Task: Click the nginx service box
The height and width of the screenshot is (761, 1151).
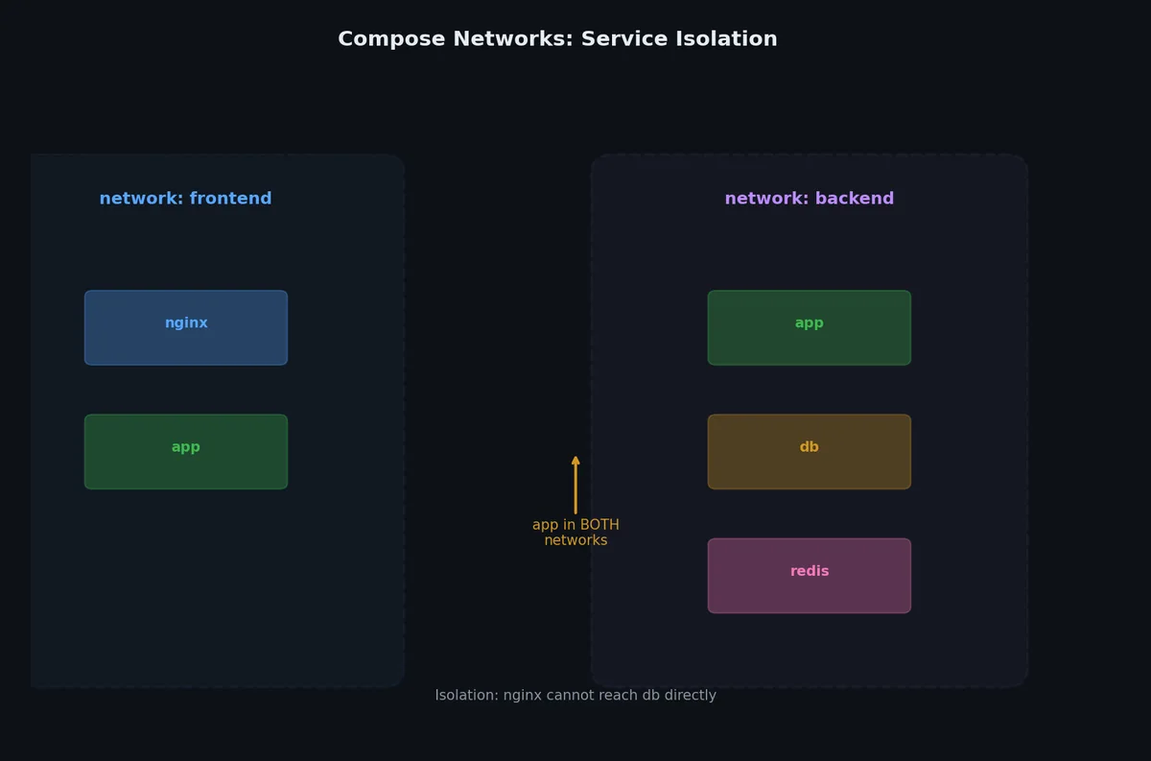Action: coord(186,327)
